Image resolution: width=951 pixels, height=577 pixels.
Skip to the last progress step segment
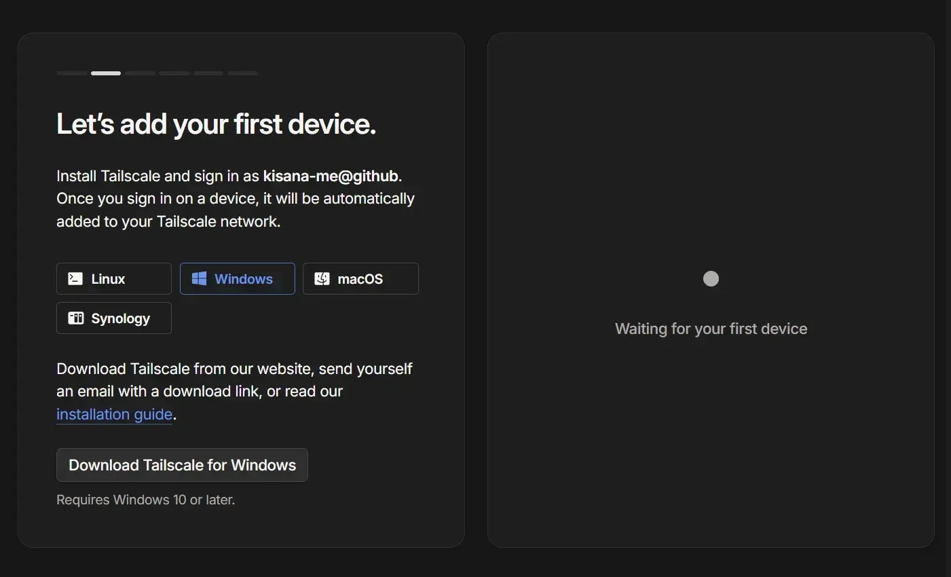(242, 73)
